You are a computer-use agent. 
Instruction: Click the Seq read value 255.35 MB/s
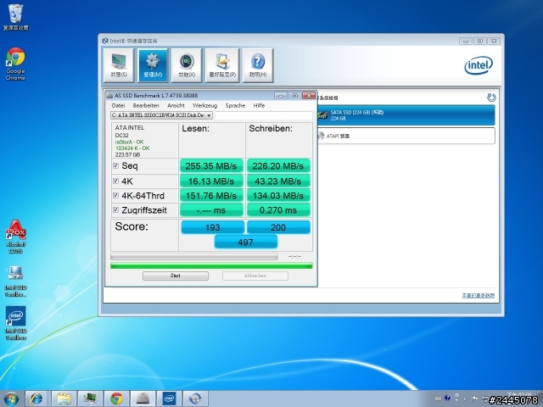211,166
